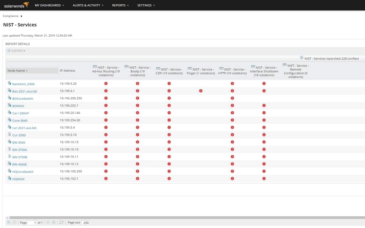The image size is (365, 228).
Task: Click BOWAN's violation icon in Interface Shutdown column
Action: point(263,106)
